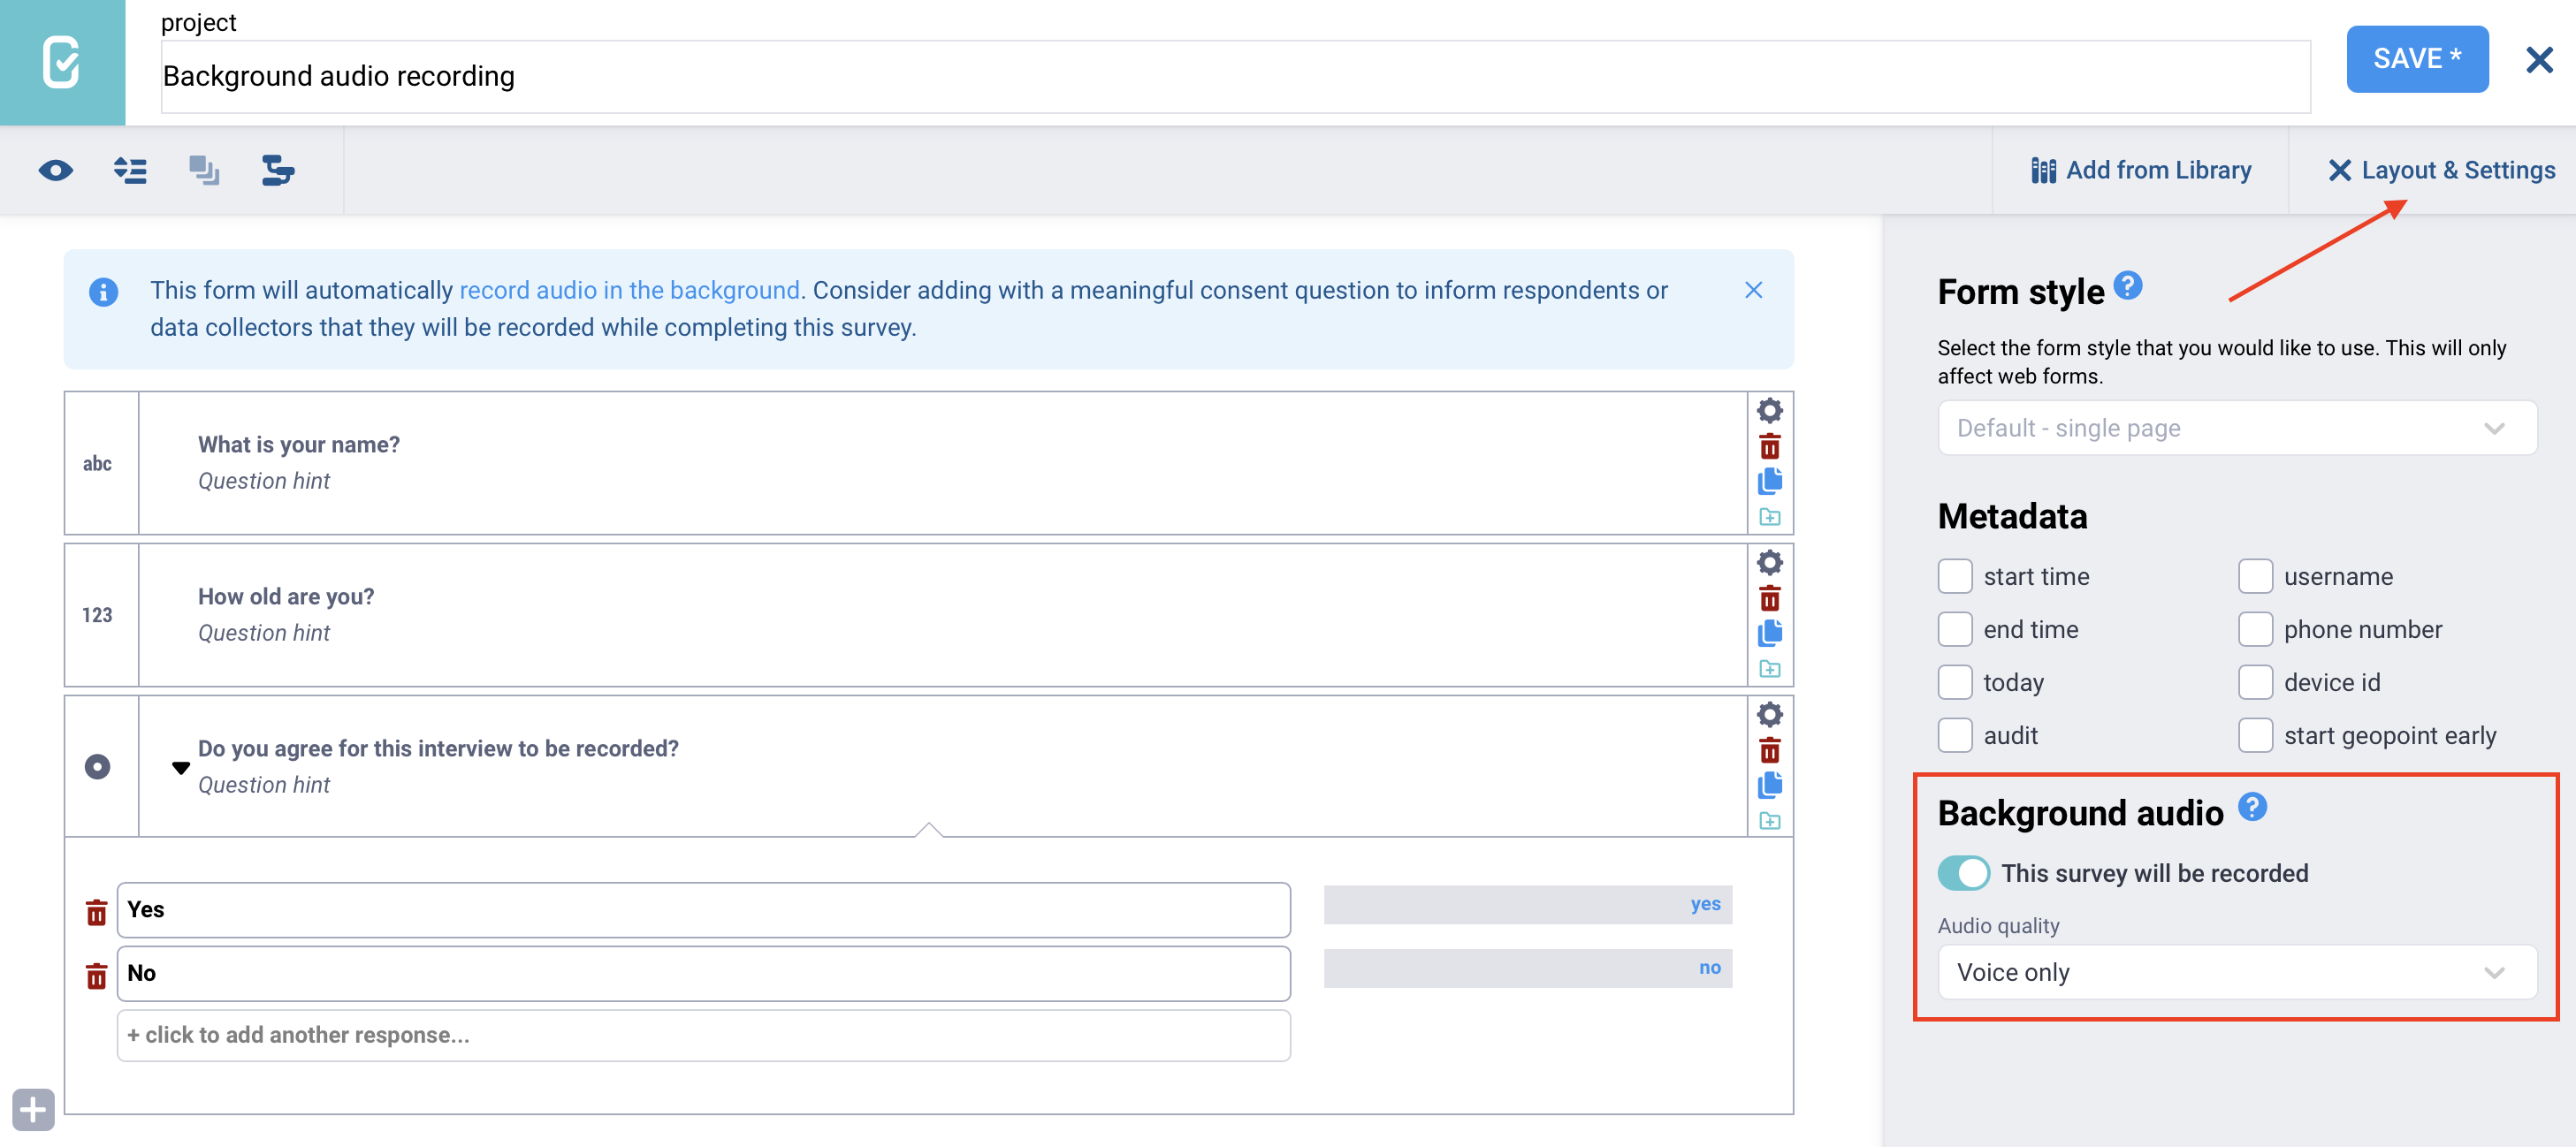Click to add another response field

(x=703, y=1035)
